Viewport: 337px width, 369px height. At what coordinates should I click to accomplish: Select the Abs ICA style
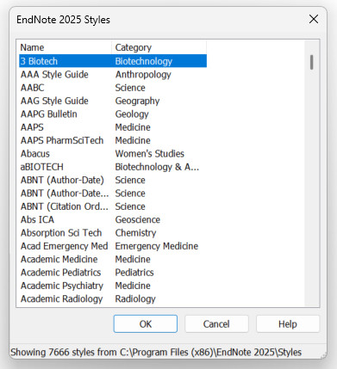click(x=113, y=219)
